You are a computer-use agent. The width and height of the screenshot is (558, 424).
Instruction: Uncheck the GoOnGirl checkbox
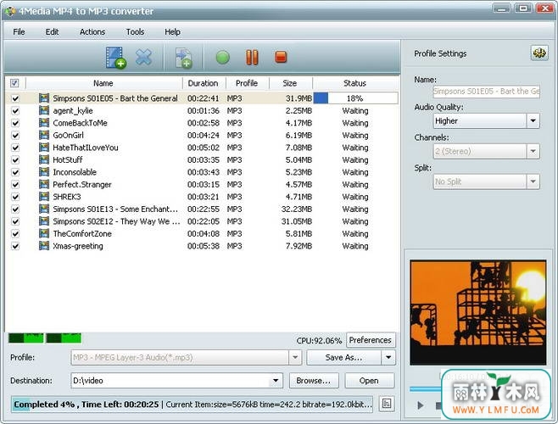tap(15, 136)
